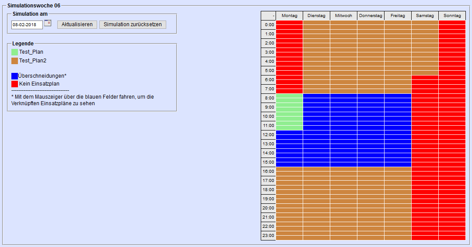Viewport: 472px width, 247px height.
Task: Click the blue Wednesday 12:00 overlap cell
Action: (343, 135)
